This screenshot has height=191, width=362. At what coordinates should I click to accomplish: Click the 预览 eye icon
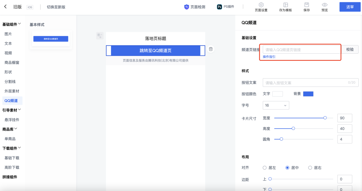coord(324,5)
